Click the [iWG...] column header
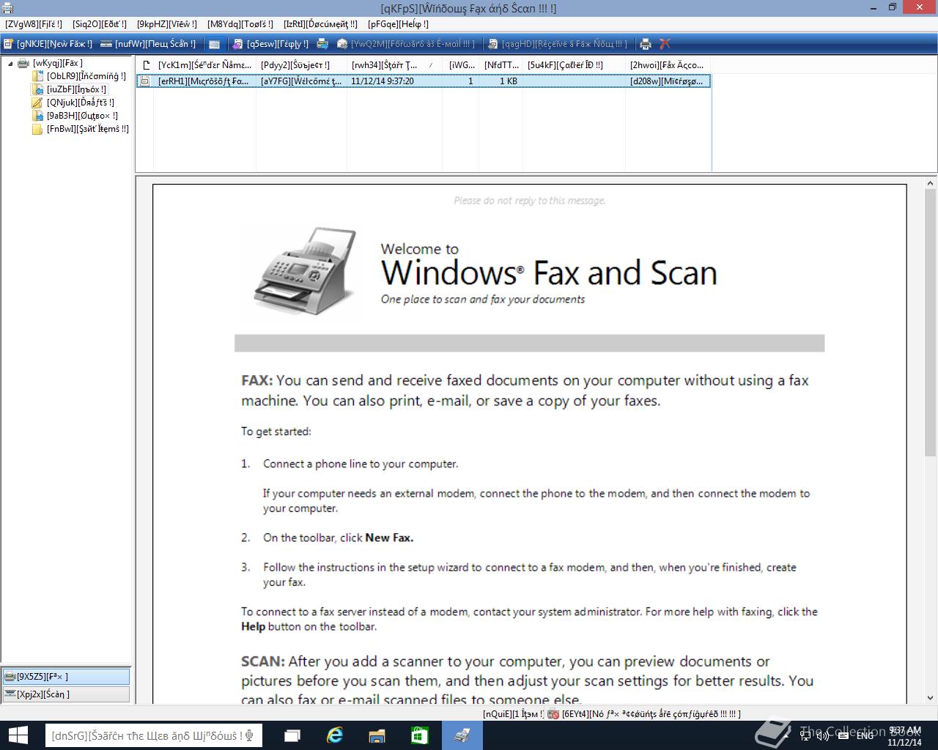Viewport: 938px width, 750px height. coord(461,65)
